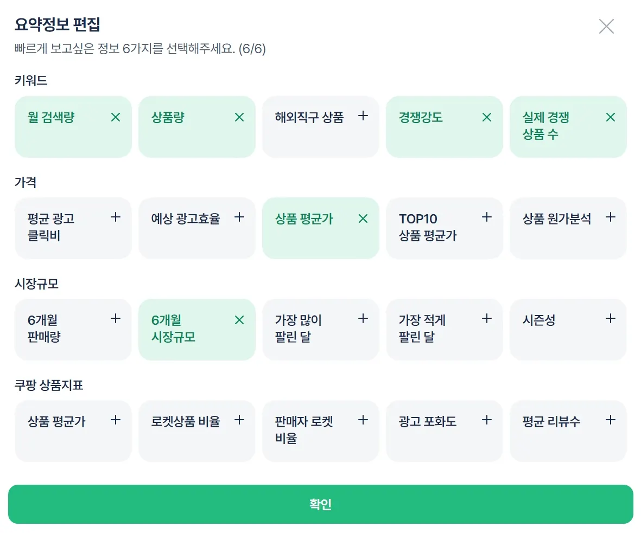Toggle the TOP10 상품 평균가 chip

444,228
